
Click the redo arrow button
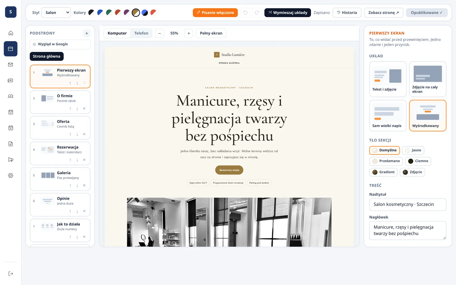pos(257,13)
